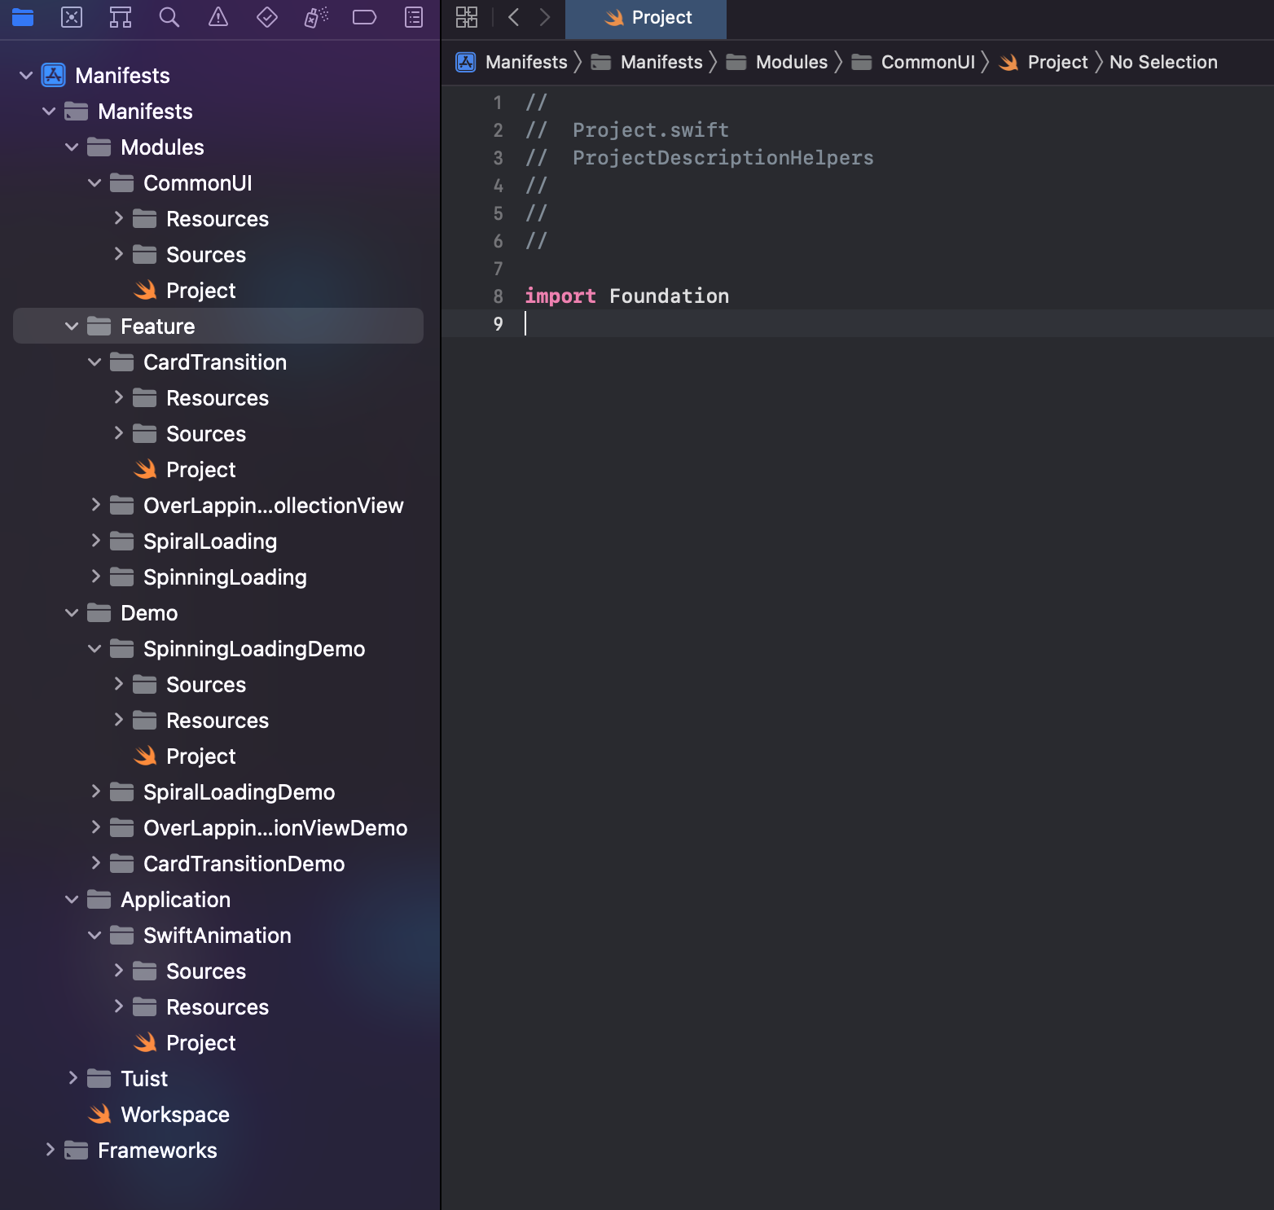The height and width of the screenshot is (1210, 1274).
Task: Collapse the CommonUI folder
Action: pos(94,183)
